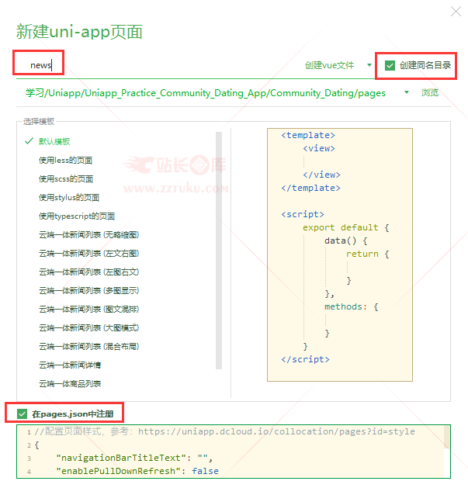
Task: Choose the 使用stylus的页面 template
Action: [x=69, y=197]
